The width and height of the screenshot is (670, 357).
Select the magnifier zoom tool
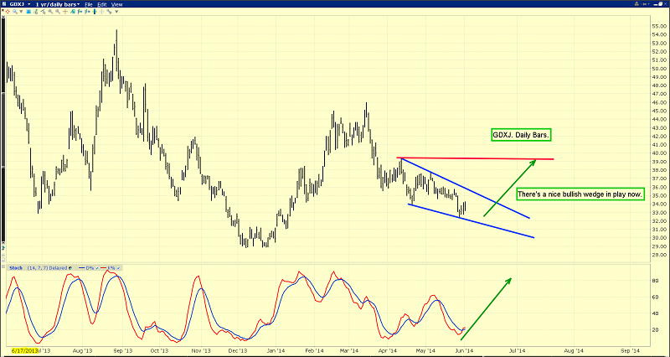(x=15, y=12)
